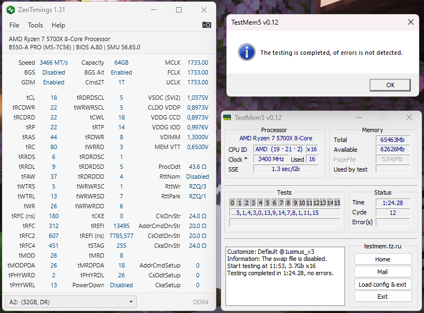Select test box 15 in Tests row
This screenshot has height=313, width=424.
(337, 203)
